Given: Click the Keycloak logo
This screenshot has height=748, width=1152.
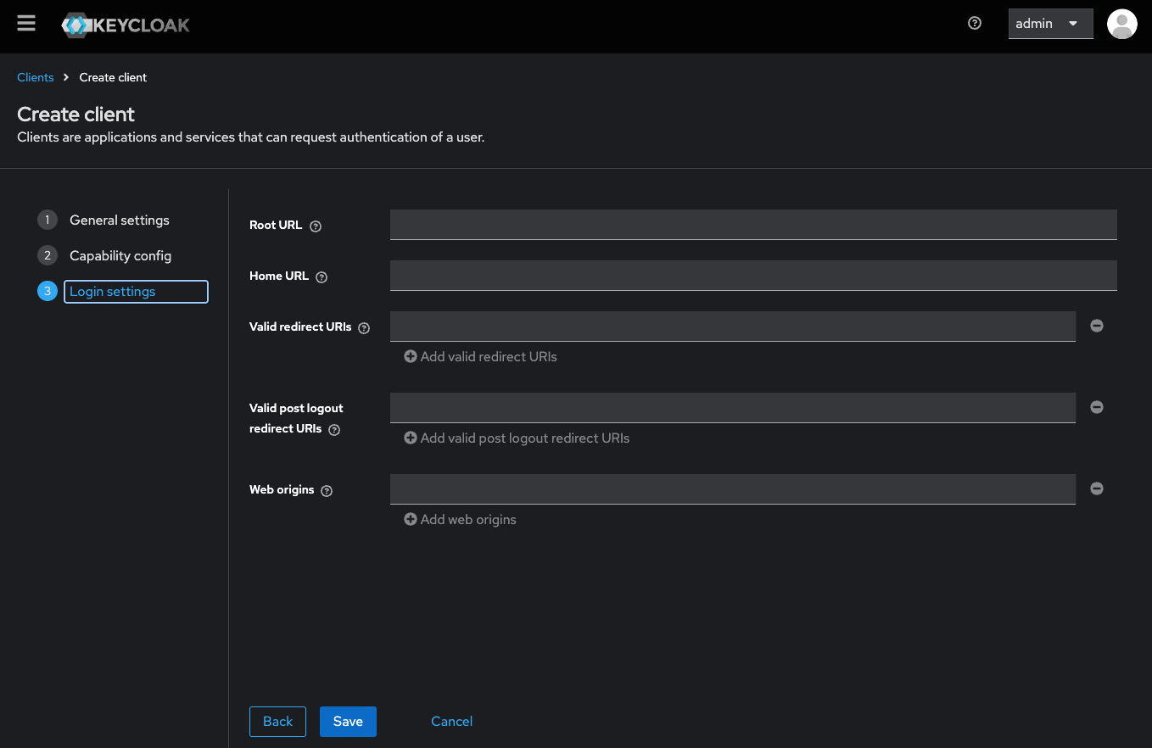Looking at the screenshot, I should tap(126, 25).
